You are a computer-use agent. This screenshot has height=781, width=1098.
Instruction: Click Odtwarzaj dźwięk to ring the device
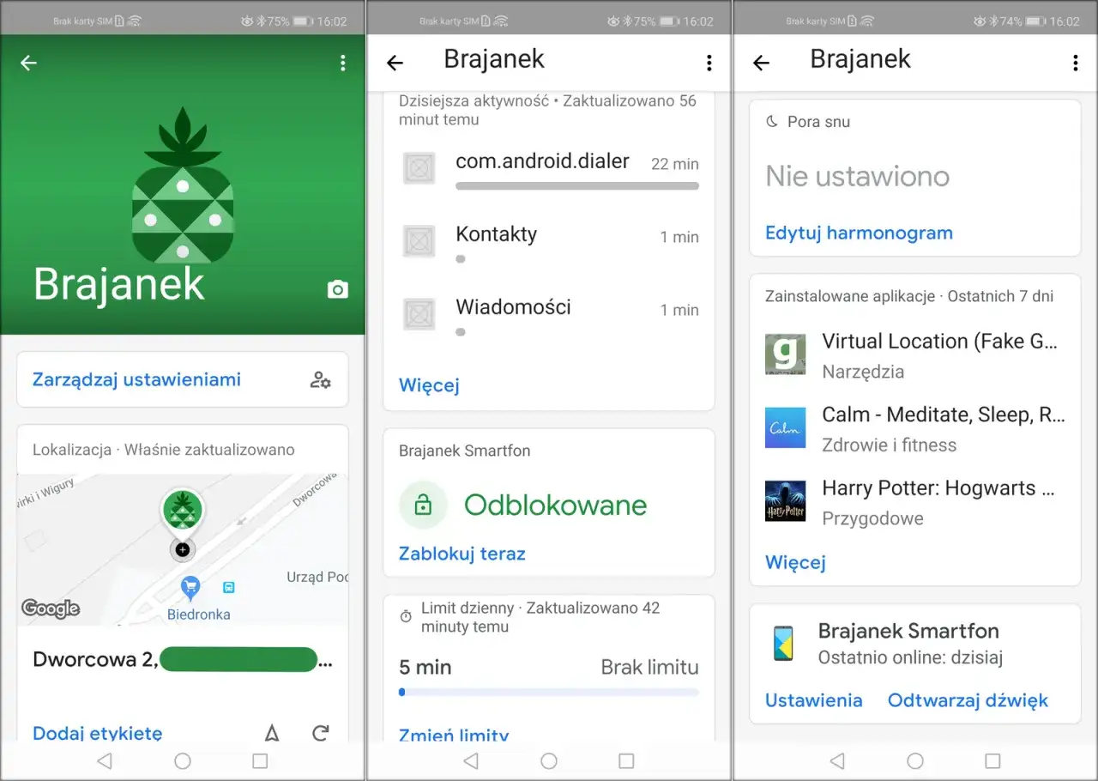968,700
